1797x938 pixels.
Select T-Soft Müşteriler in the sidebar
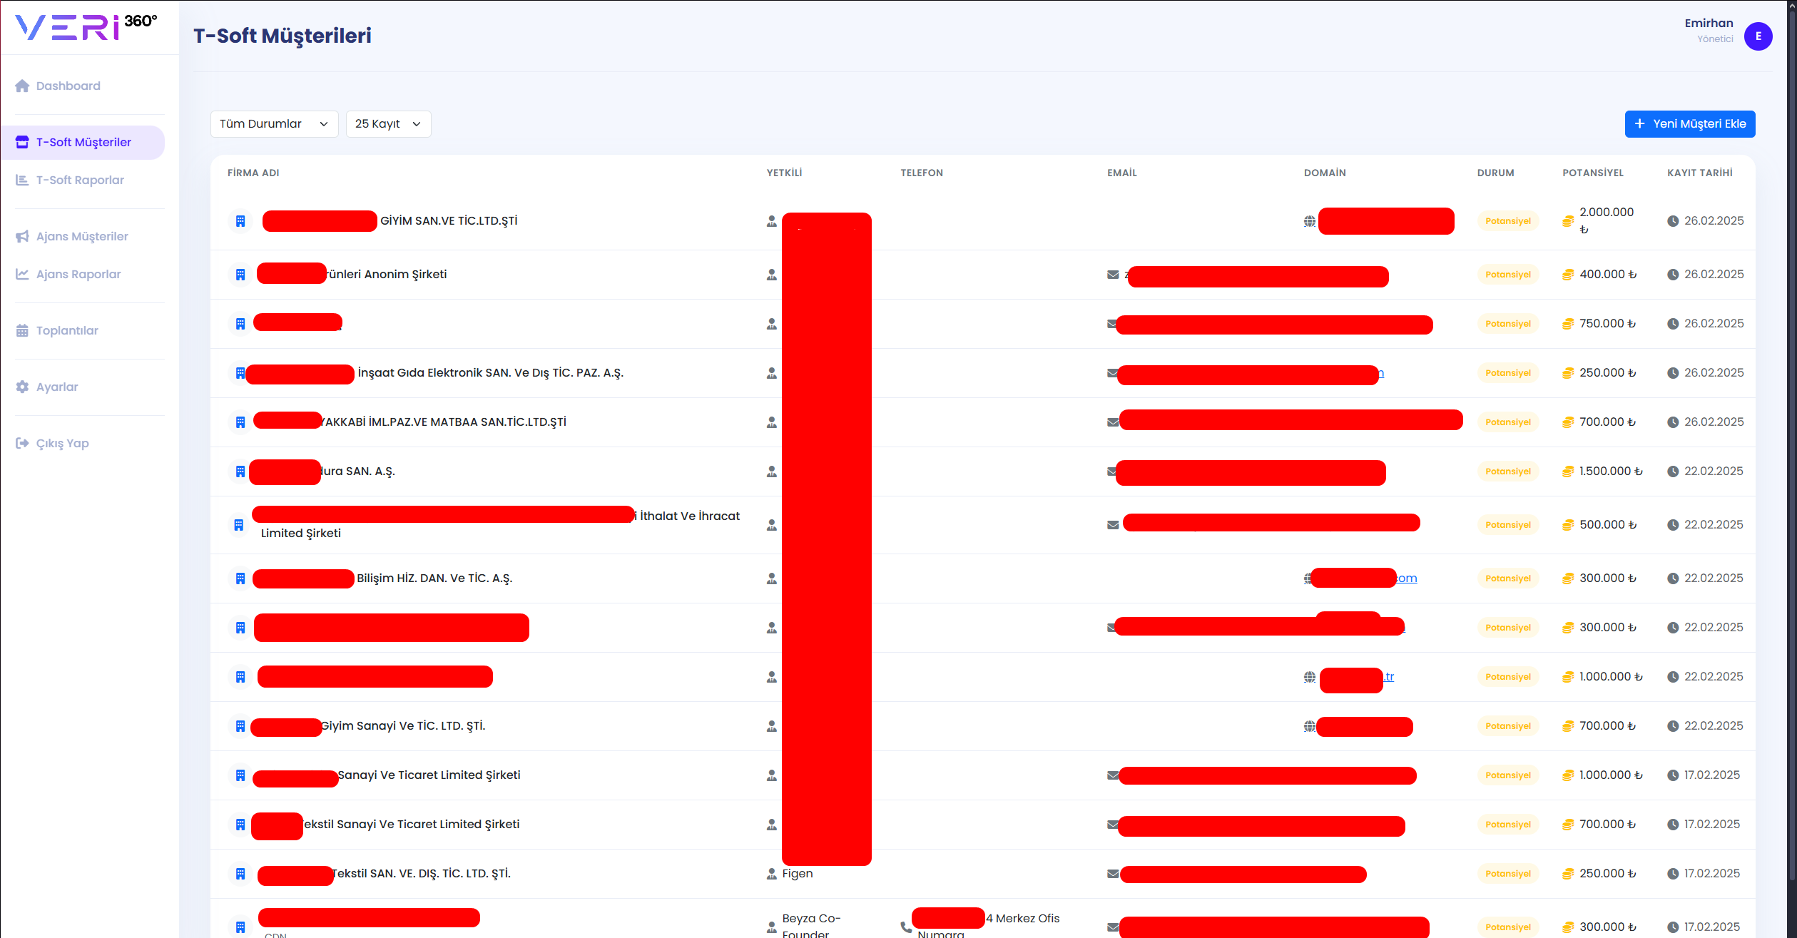[83, 142]
